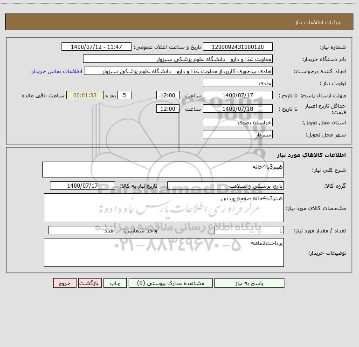Click the نام دستگاه خریدار field

coord(178,59)
